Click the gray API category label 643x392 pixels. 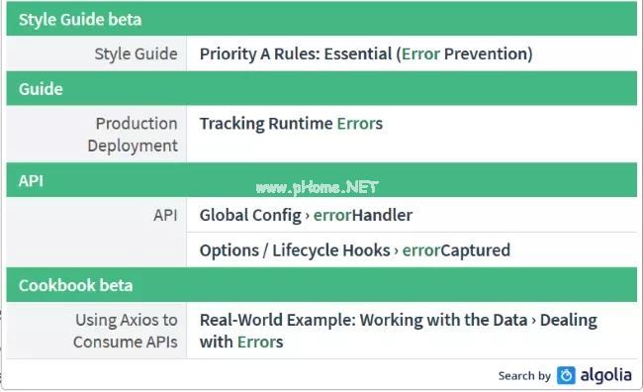tap(165, 215)
